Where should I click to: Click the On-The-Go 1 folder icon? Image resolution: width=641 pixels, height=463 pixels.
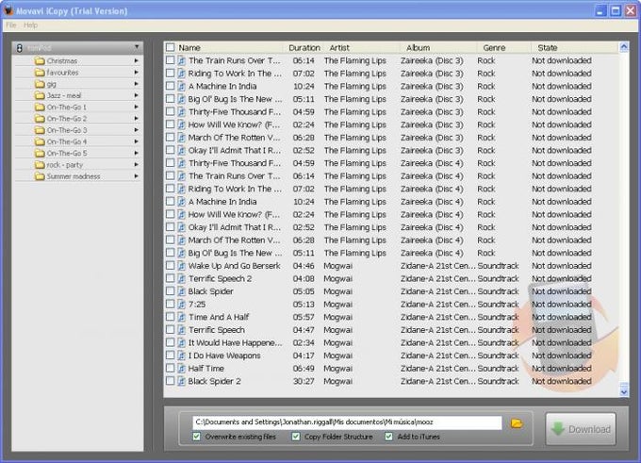click(x=40, y=107)
